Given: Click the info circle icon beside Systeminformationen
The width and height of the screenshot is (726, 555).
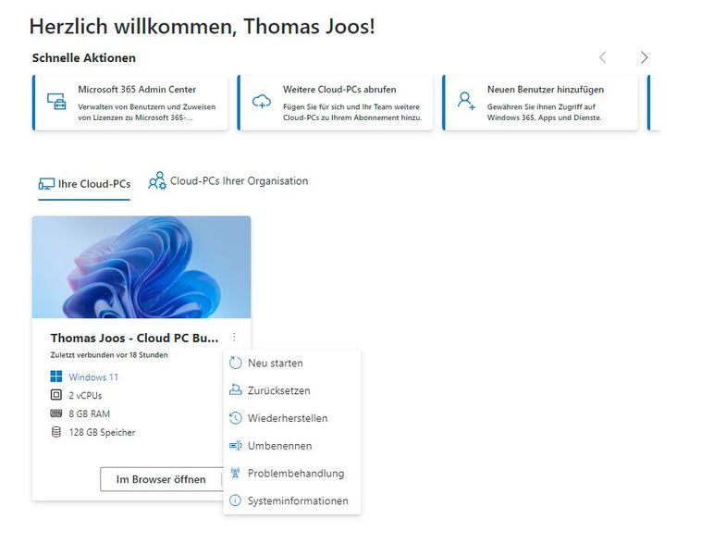Looking at the screenshot, I should 235,500.
